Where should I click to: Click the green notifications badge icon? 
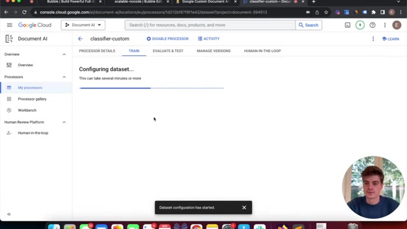point(360,25)
